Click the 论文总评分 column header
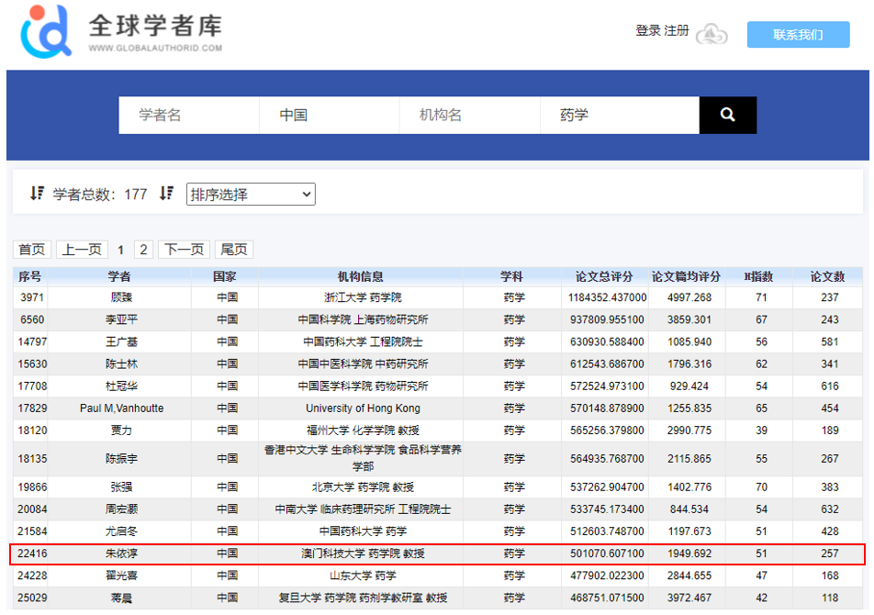874x615 pixels. [x=604, y=276]
